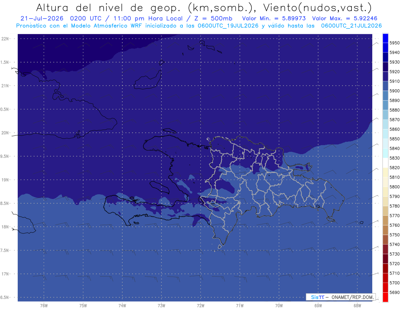Click the '5830' colorbar label
401x310 pixels.
coord(394,158)
